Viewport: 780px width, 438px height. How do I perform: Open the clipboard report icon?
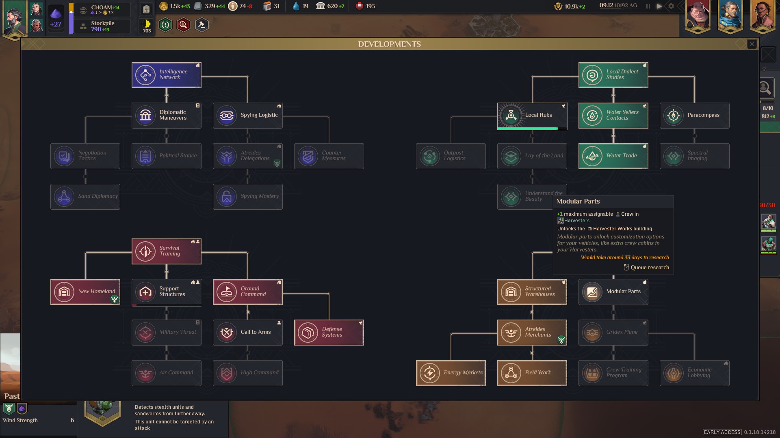[146, 10]
